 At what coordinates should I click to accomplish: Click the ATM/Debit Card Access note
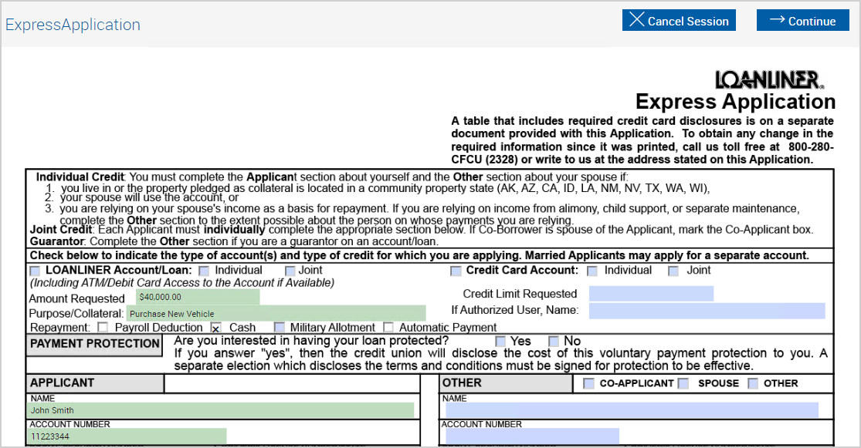(181, 283)
